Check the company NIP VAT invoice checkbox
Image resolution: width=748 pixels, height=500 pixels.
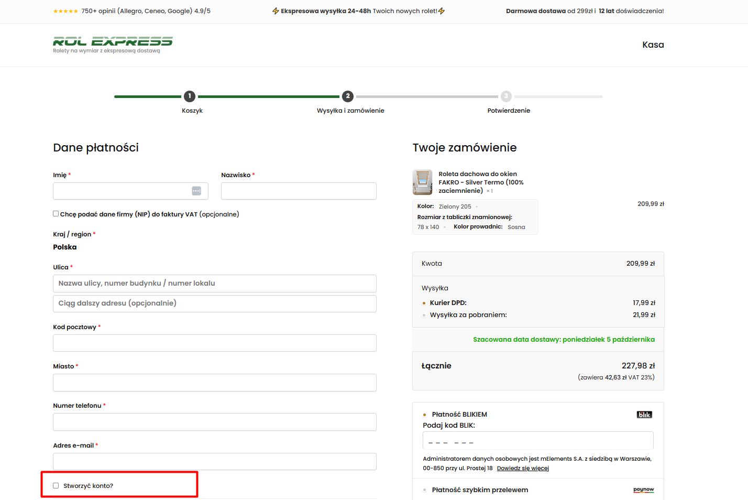[x=56, y=214]
